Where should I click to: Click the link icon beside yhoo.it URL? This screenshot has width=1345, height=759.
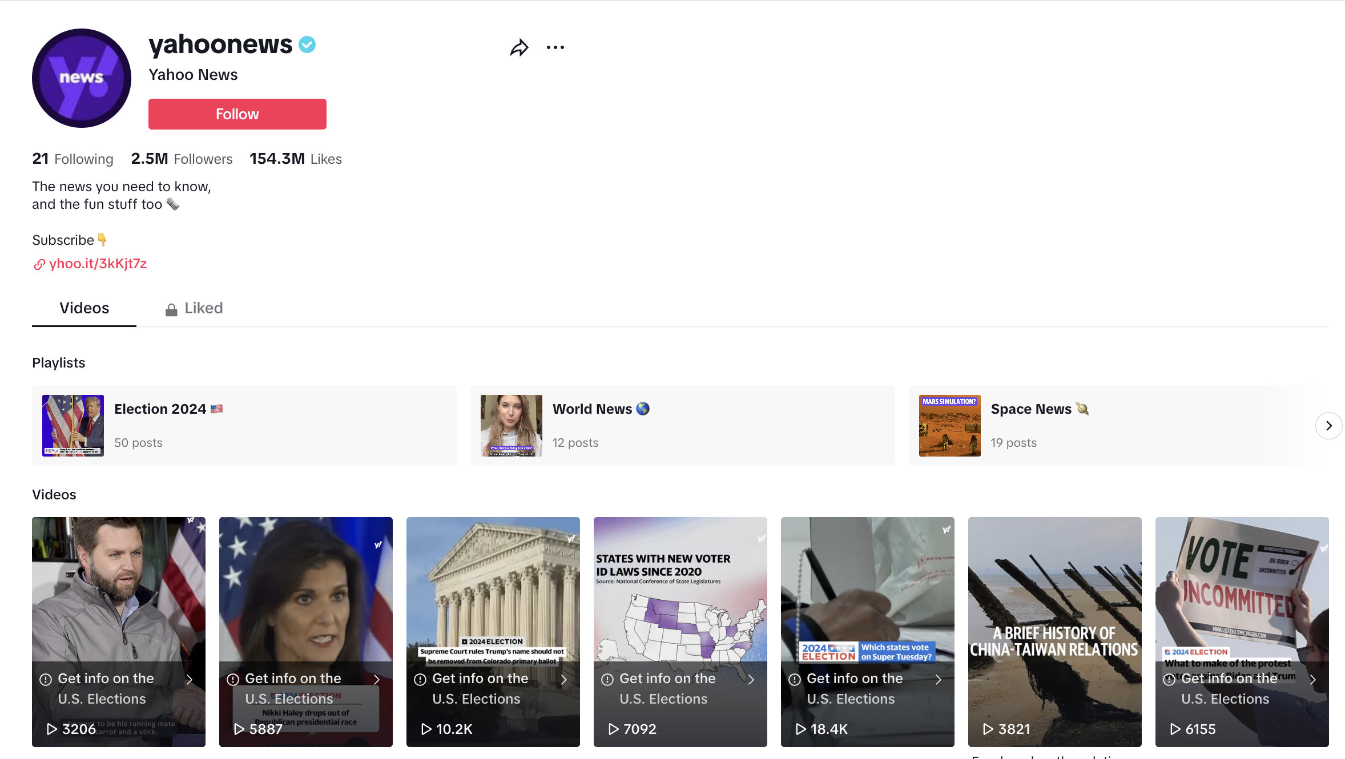pos(39,264)
